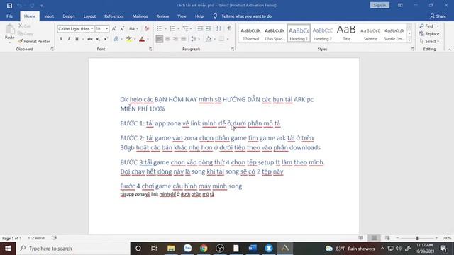Toggle Underline formatting
Image resolution: width=454 pixels, height=255 pixels.
click(x=77, y=39)
